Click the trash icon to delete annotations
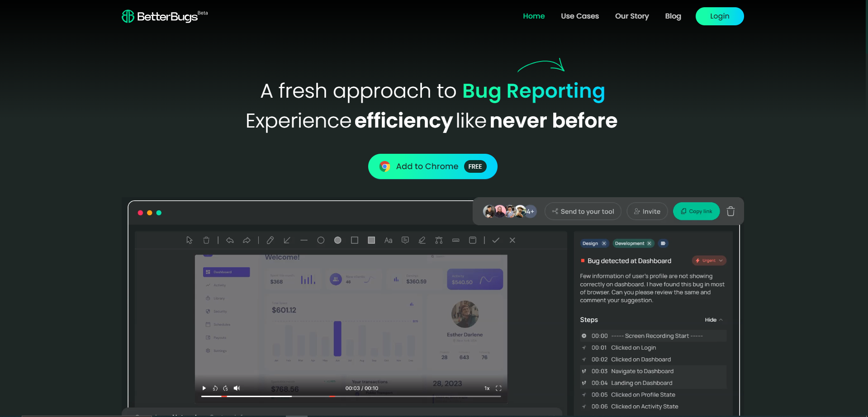The image size is (868, 417). (206, 240)
